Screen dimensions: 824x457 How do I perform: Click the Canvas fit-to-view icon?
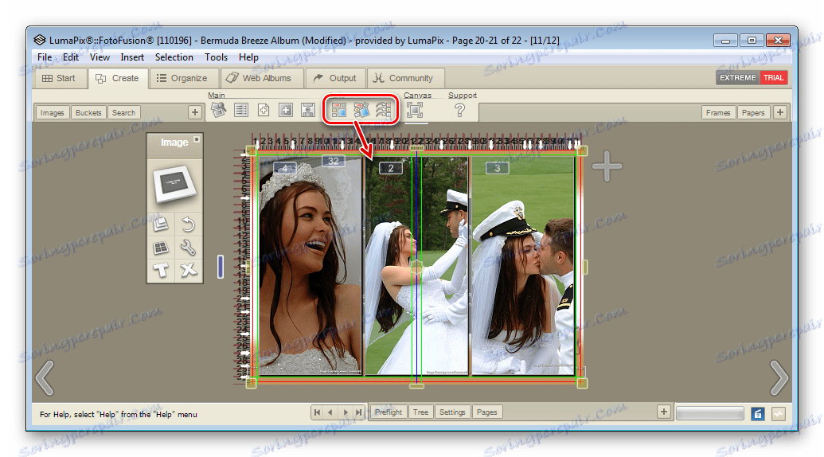pos(414,111)
